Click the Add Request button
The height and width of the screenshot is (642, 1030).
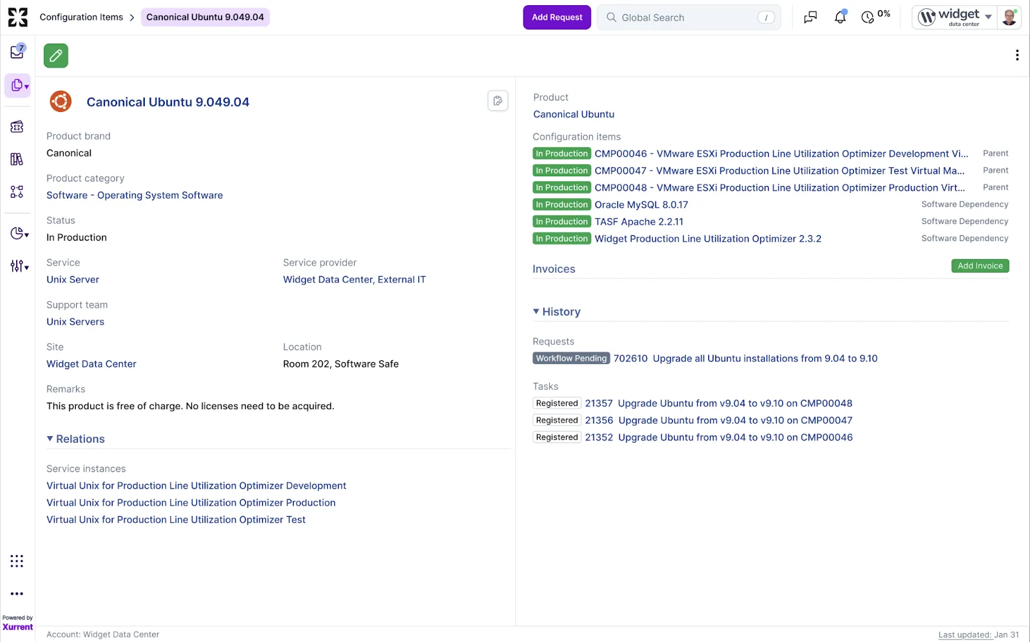pos(557,17)
